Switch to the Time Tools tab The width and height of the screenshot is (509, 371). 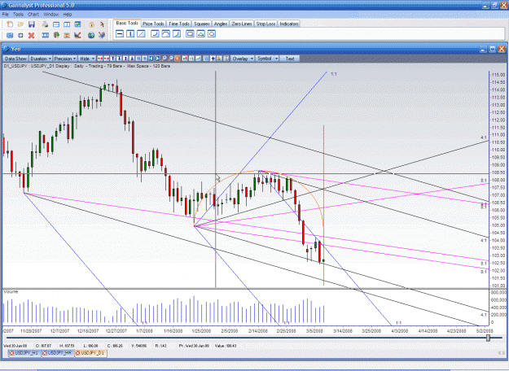[x=179, y=24]
